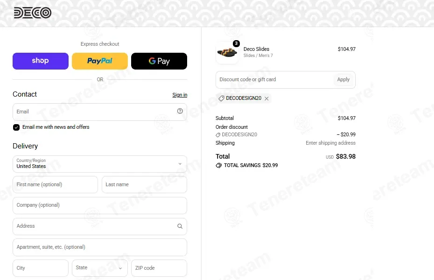
Task: Pay with Shop Pay express checkout
Action: click(x=41, y=61)
